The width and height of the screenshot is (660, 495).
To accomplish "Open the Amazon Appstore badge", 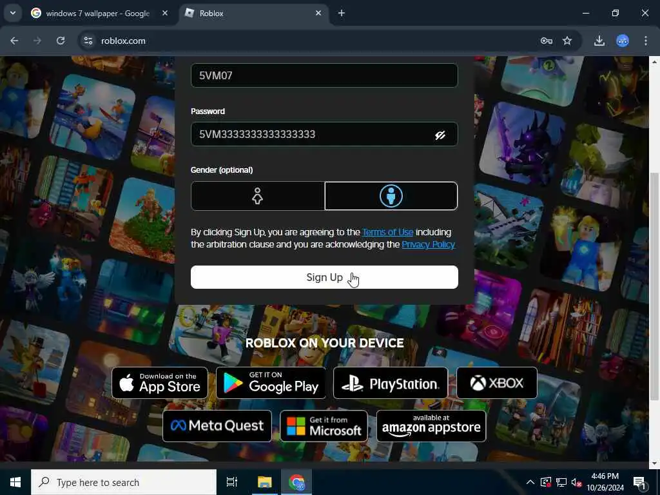I will click(431, 426).
